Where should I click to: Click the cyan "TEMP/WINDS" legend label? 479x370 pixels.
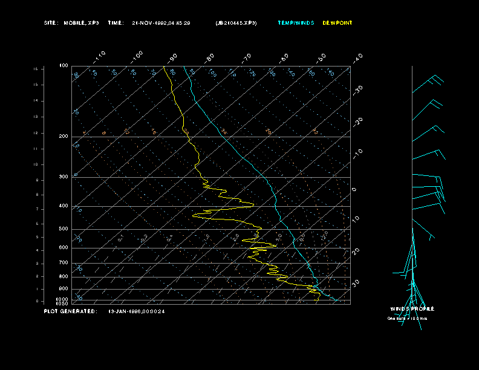coord(296,23)
